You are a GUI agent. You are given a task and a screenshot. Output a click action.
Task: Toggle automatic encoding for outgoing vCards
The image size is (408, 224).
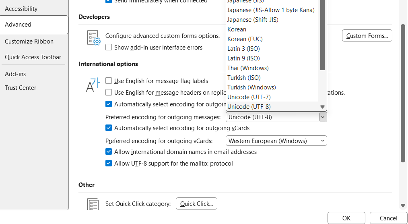109,128
